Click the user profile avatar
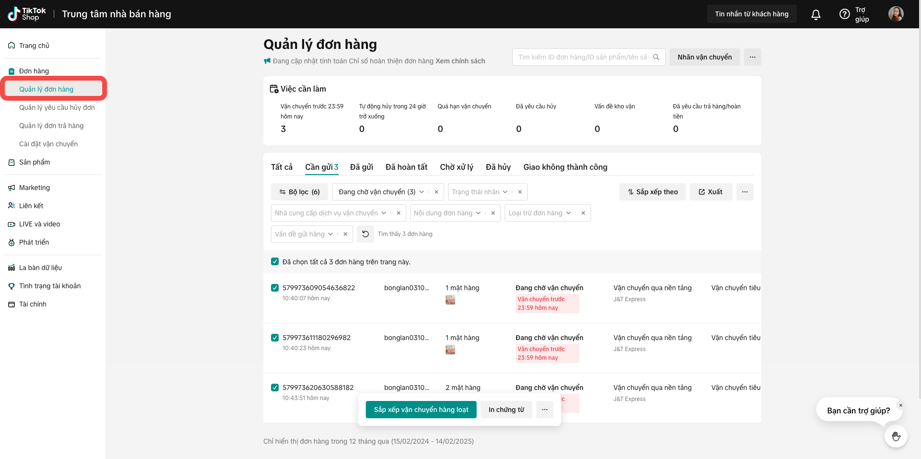921x459 pixels. tap(896, 14)
